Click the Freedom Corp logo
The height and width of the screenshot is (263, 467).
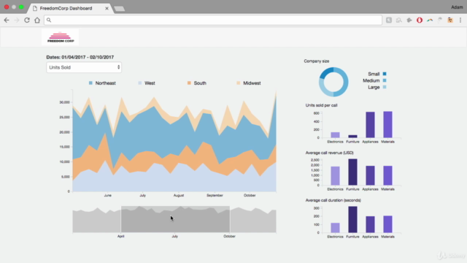pyautogui.click(x=61, y=37)
